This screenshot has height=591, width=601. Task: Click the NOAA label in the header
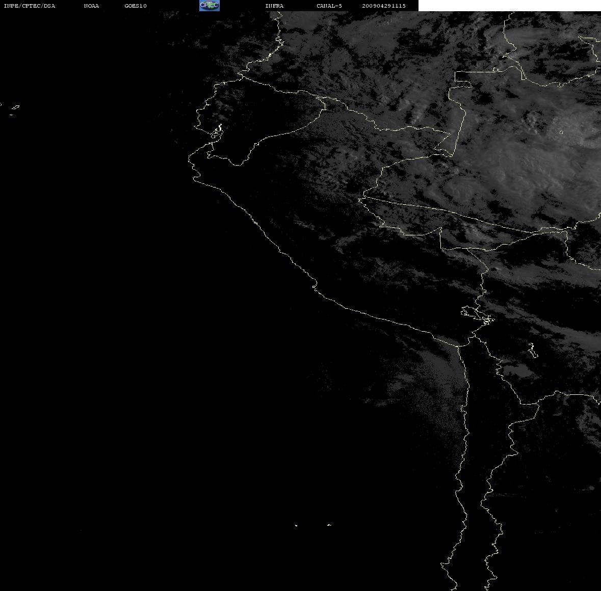pyautogui.click(x=91, y=6)
